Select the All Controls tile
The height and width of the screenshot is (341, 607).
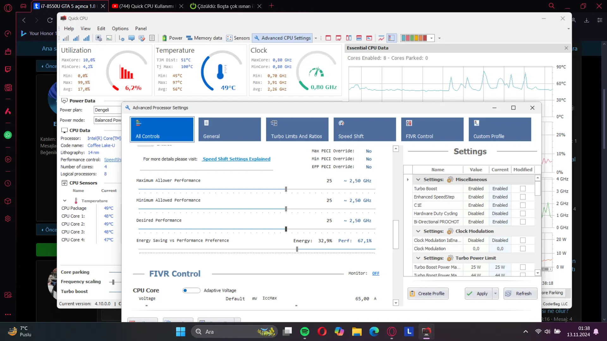coord(162,129)
